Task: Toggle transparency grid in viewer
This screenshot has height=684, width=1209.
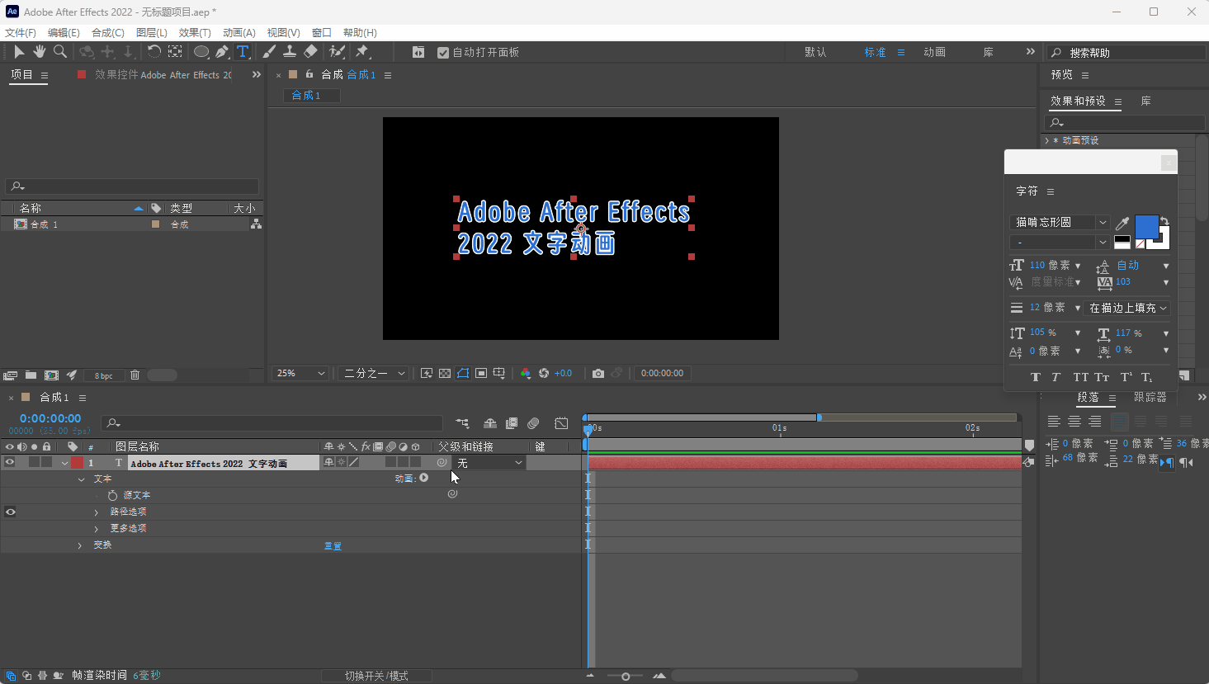Action: [x=445, y=373]
